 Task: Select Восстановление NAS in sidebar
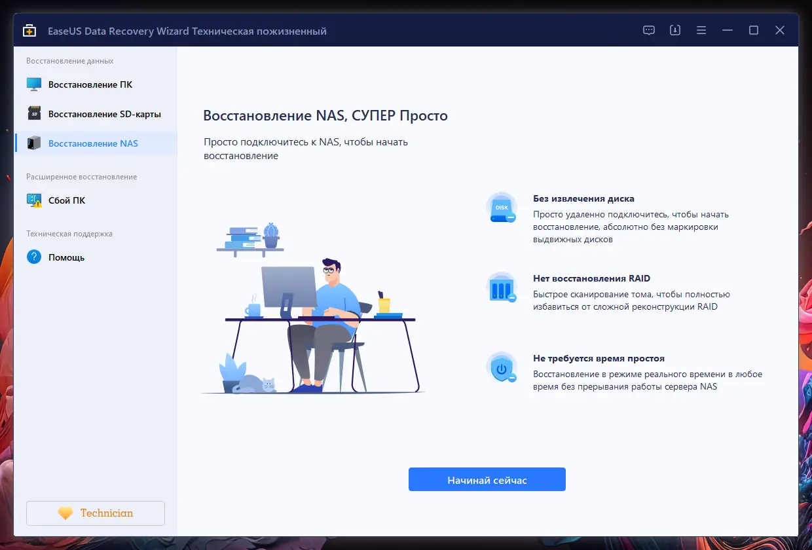96,143
